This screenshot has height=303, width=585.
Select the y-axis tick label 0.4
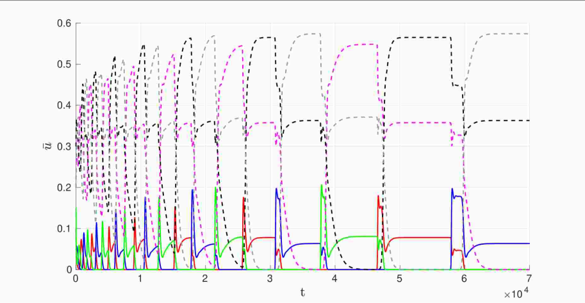(65, 106)
